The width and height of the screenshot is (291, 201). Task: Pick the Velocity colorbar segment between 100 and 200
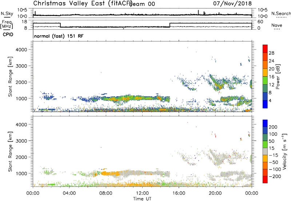265,130
